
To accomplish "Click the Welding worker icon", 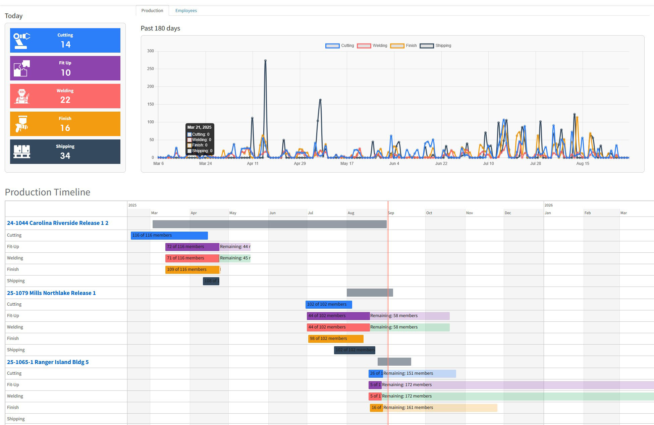I will pyautogui.click(x=22, y=96).
